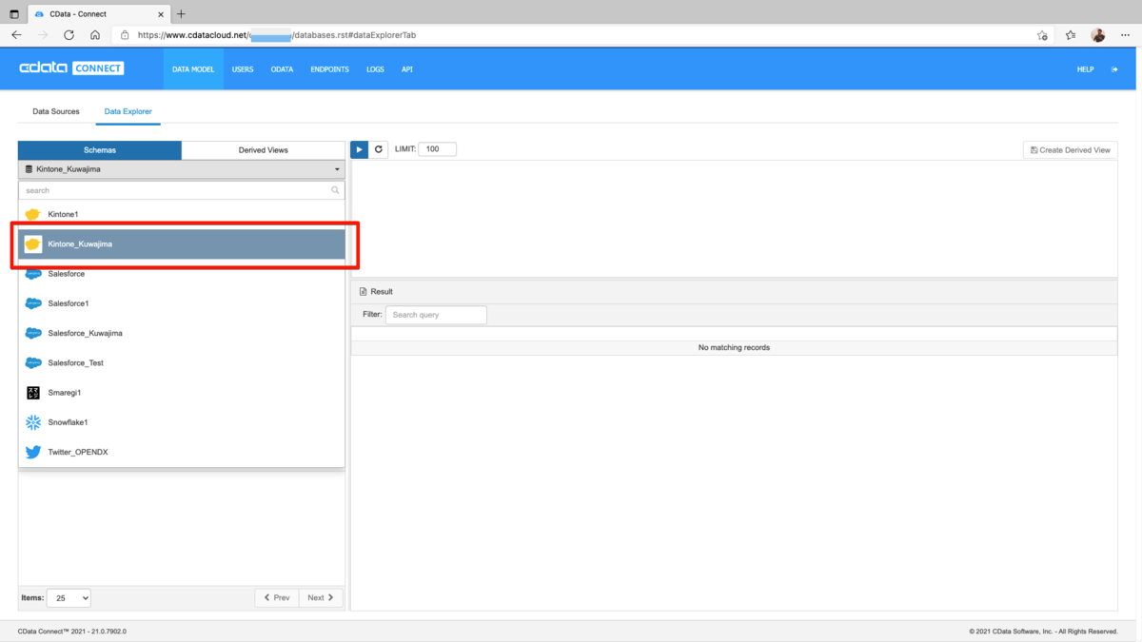Click the search magnifier in schema list
The height and width of the screenshot is (642, 1142).
(335, 190)
